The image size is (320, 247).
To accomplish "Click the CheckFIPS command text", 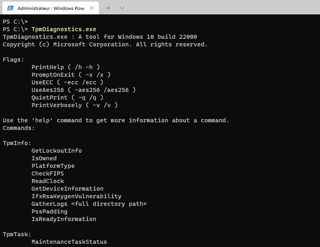I will pos(48,173).
